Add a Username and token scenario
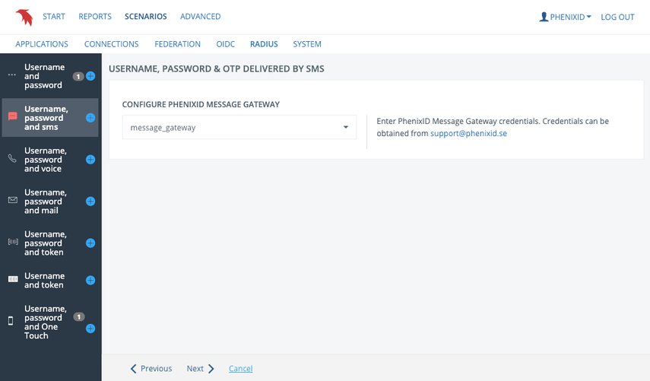This screenshot has width=650, height=381. pyautogui.click(x=90, y=281)
